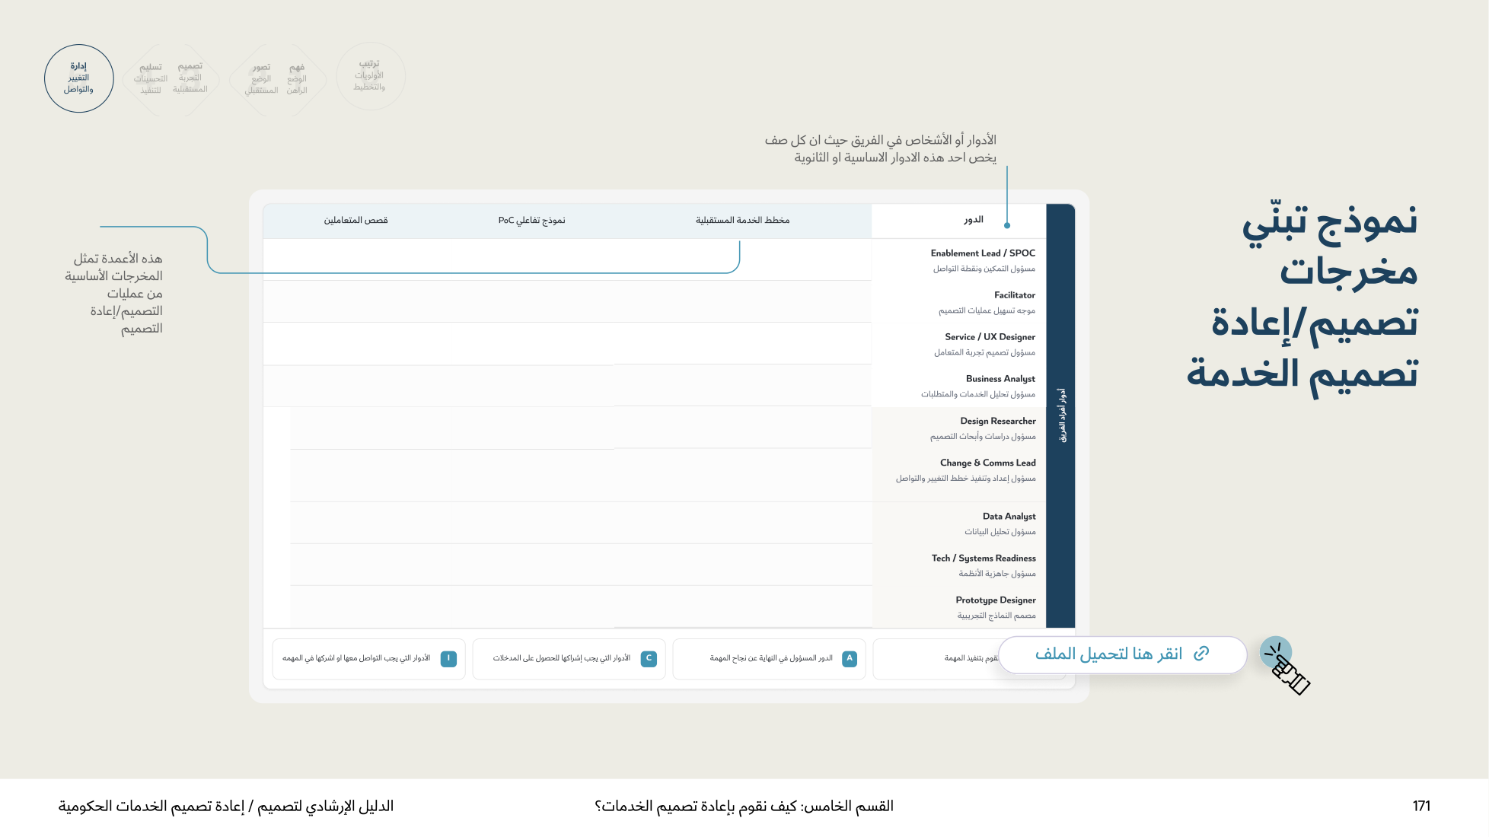Click the 'انقر هنا لتحميل الملف' download link
Image resolution: width=1489 pixels, height=837 pixels.
click(x=1122, y=654)
